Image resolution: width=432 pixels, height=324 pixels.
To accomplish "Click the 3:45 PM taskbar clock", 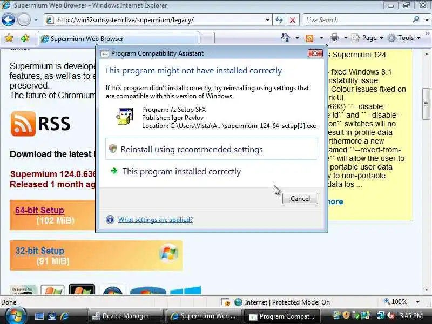I will pos(411,315).
